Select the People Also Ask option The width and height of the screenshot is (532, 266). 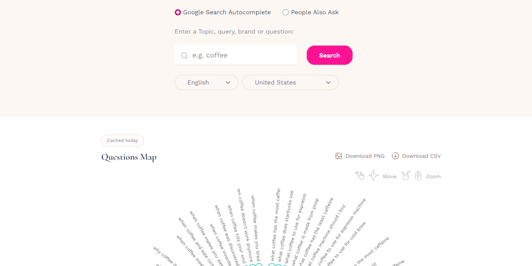[x=285, y=12]
